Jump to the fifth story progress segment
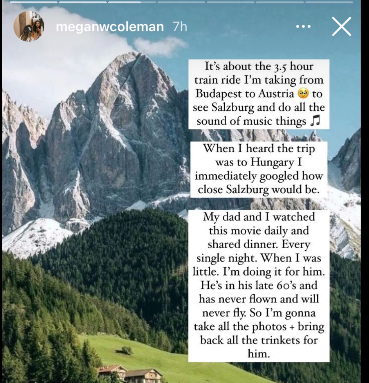Screen dimensions: 369x383 click(x=231, y=2)
